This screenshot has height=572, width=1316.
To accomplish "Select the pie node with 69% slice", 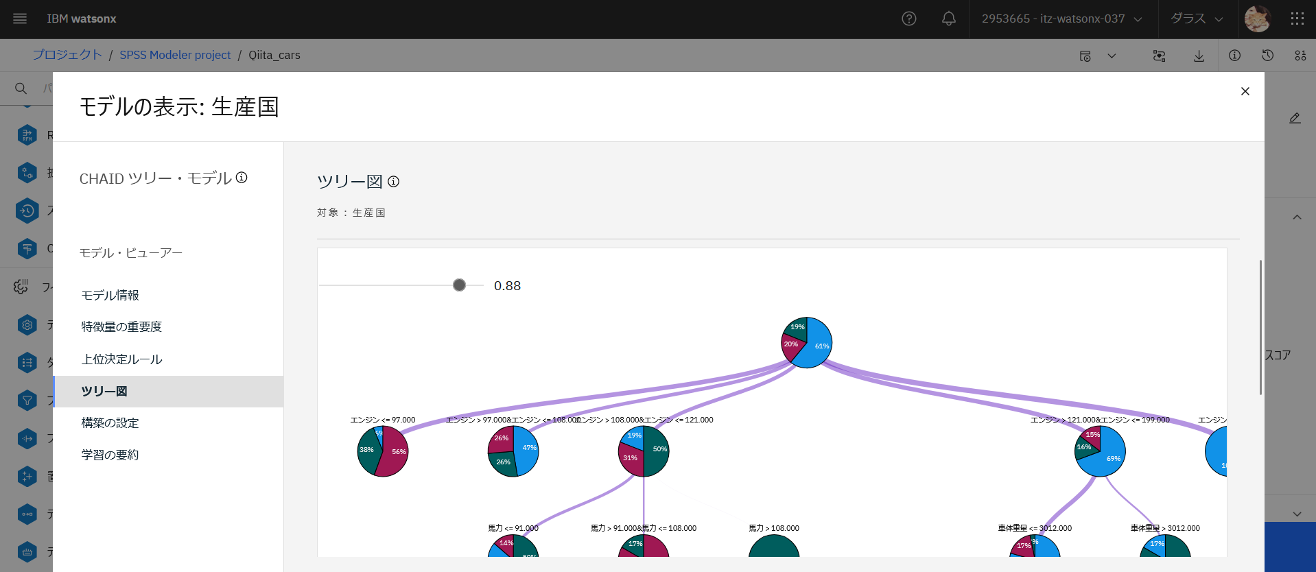I will pos(1100,451).
